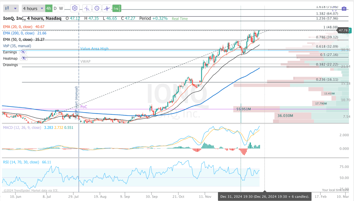354x201 pixels.
Task: Click the IonQ, Inc. chart title
Action: (32, 18)
